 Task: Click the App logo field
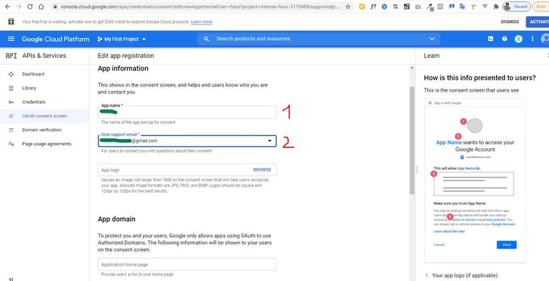click(187, 170)
